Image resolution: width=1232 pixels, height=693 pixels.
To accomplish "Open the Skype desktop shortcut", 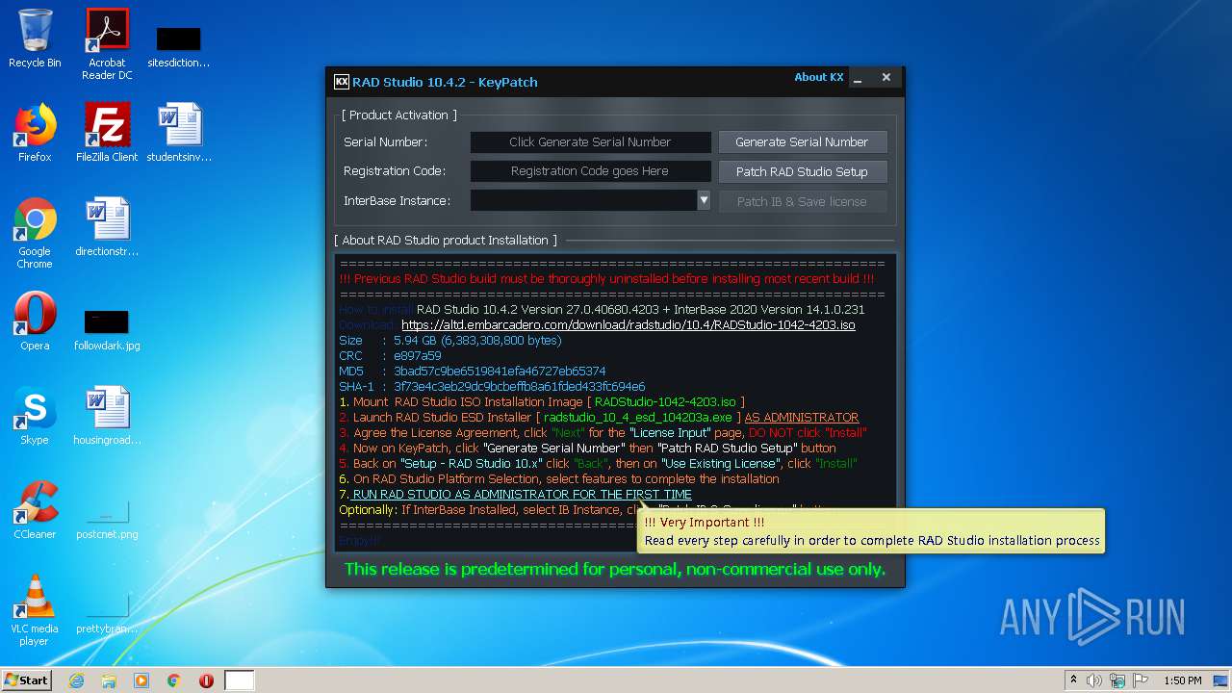I will tap(35, 416).
